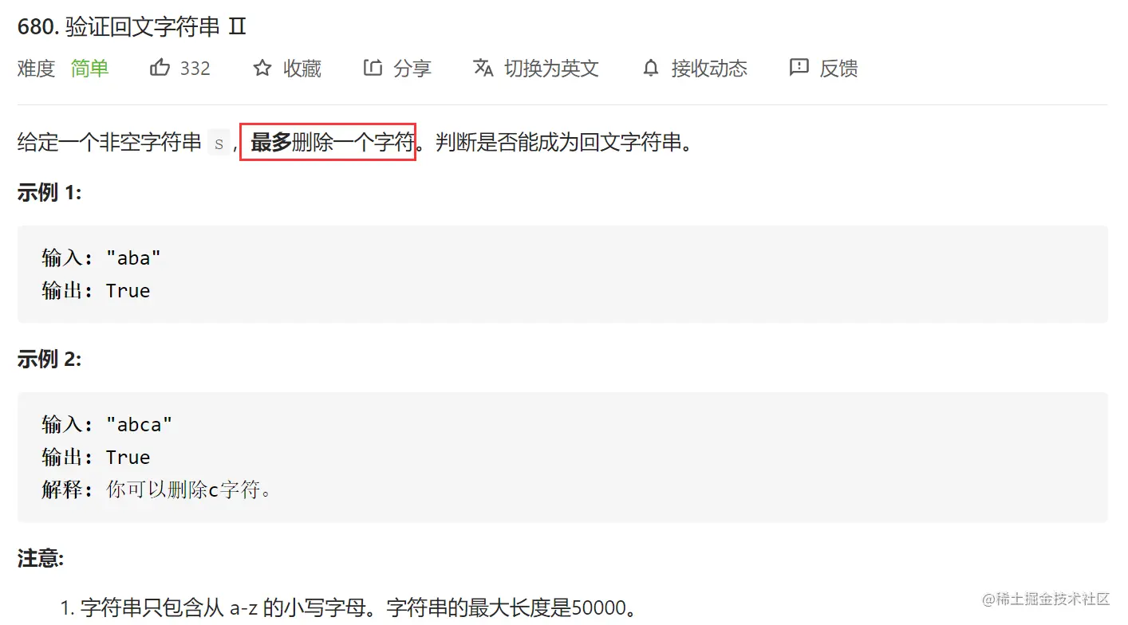Click the 稀土掘金技术社区 watermark

tap(1047, 599)
